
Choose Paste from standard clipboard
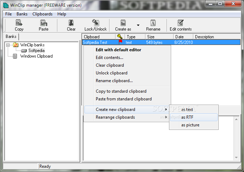tap(127, 99)
